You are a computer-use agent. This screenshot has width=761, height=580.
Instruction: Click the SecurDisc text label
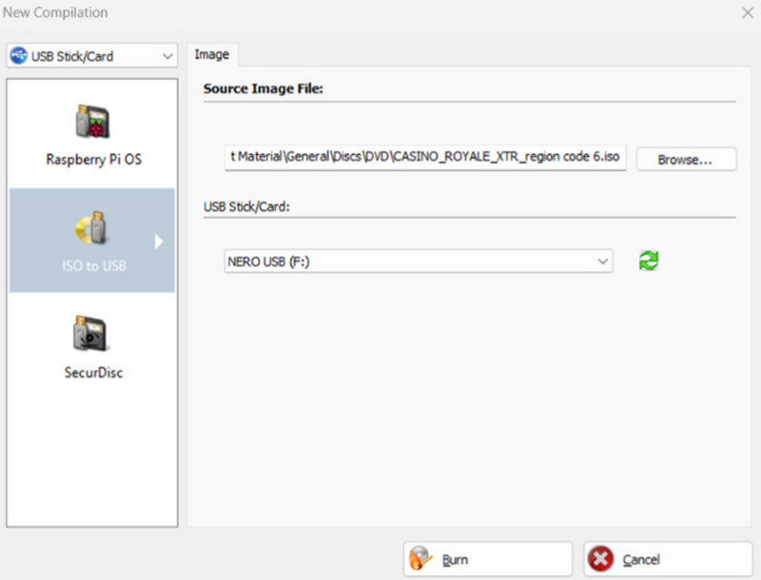(92, 372)
